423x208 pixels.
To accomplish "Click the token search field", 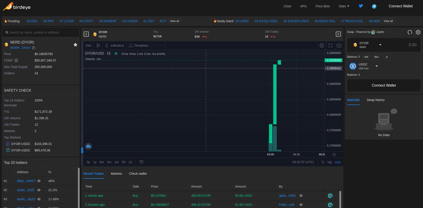I will 41,32.
